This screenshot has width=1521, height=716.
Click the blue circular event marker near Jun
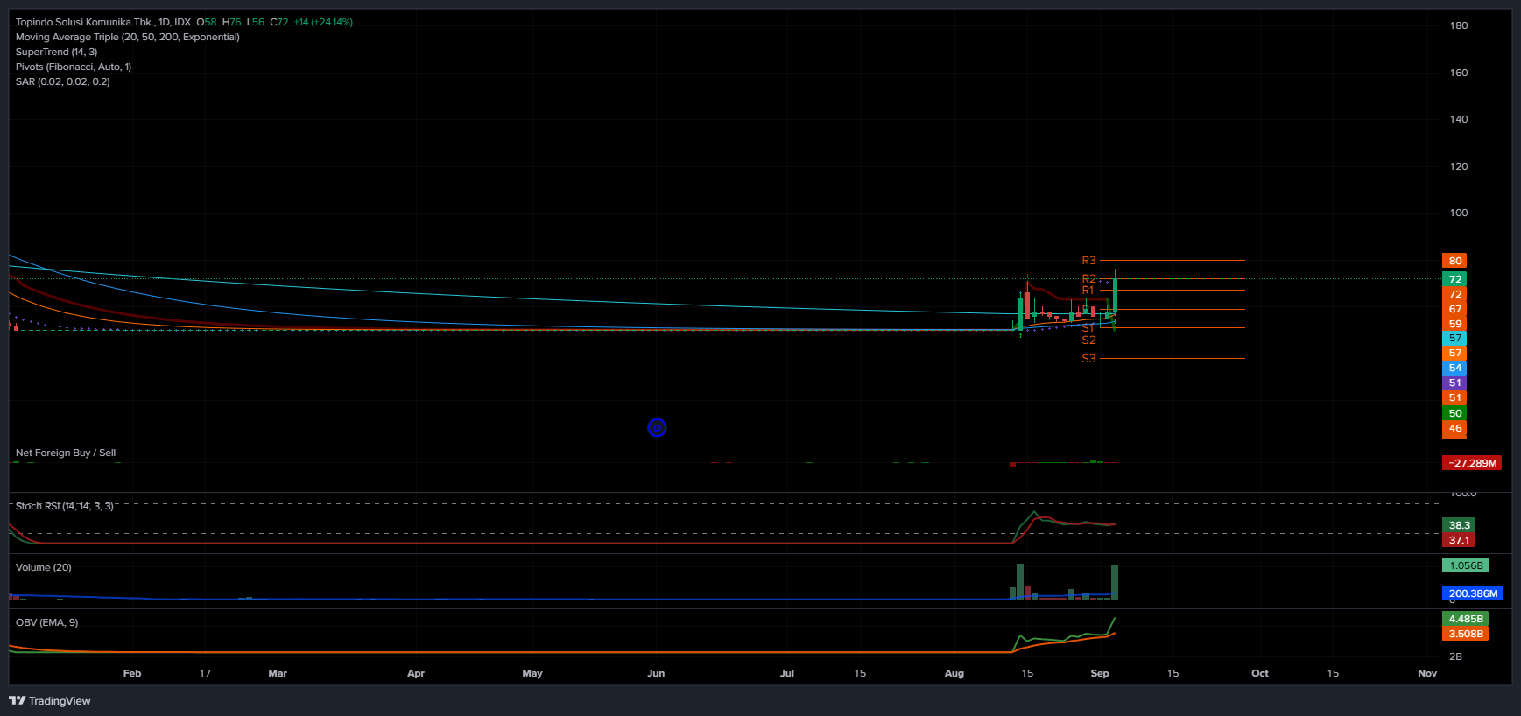pyautogui.click(x=657, y=427)
